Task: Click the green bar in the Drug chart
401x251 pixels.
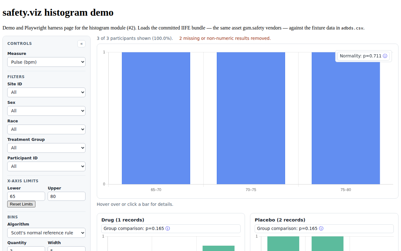Action: point(219,248)
